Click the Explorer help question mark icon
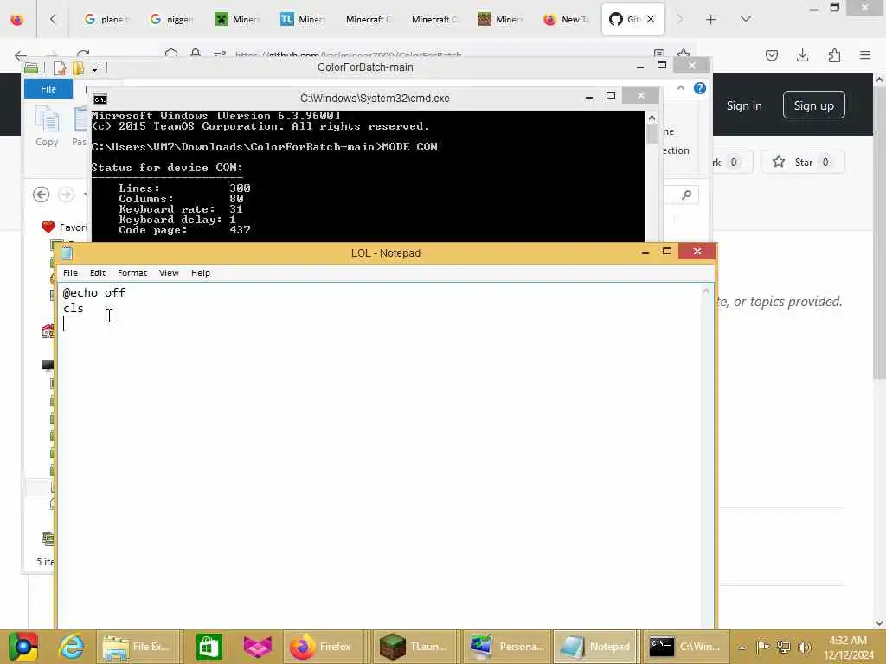Screen dimensions: 886x664 (x=699, y=89)
